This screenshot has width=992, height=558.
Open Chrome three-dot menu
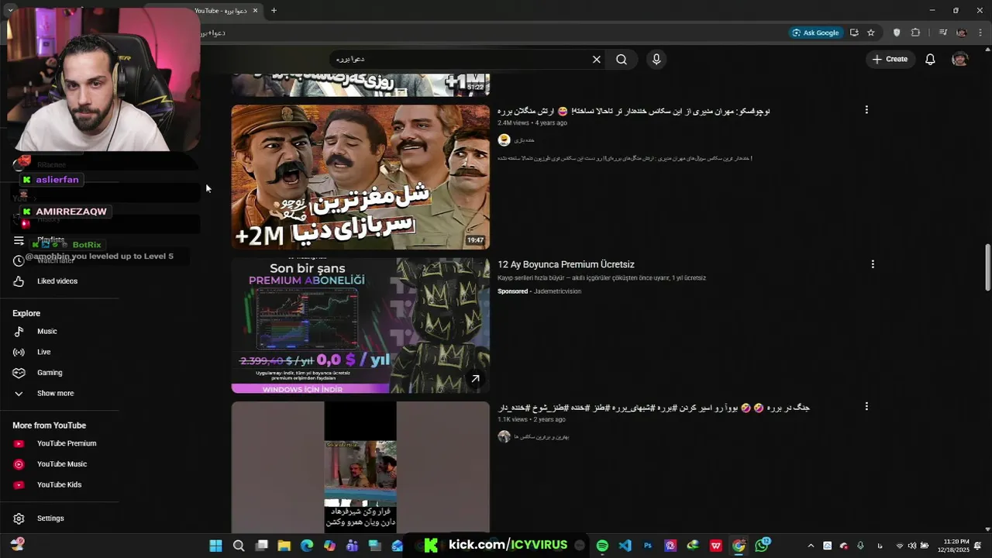980,33
